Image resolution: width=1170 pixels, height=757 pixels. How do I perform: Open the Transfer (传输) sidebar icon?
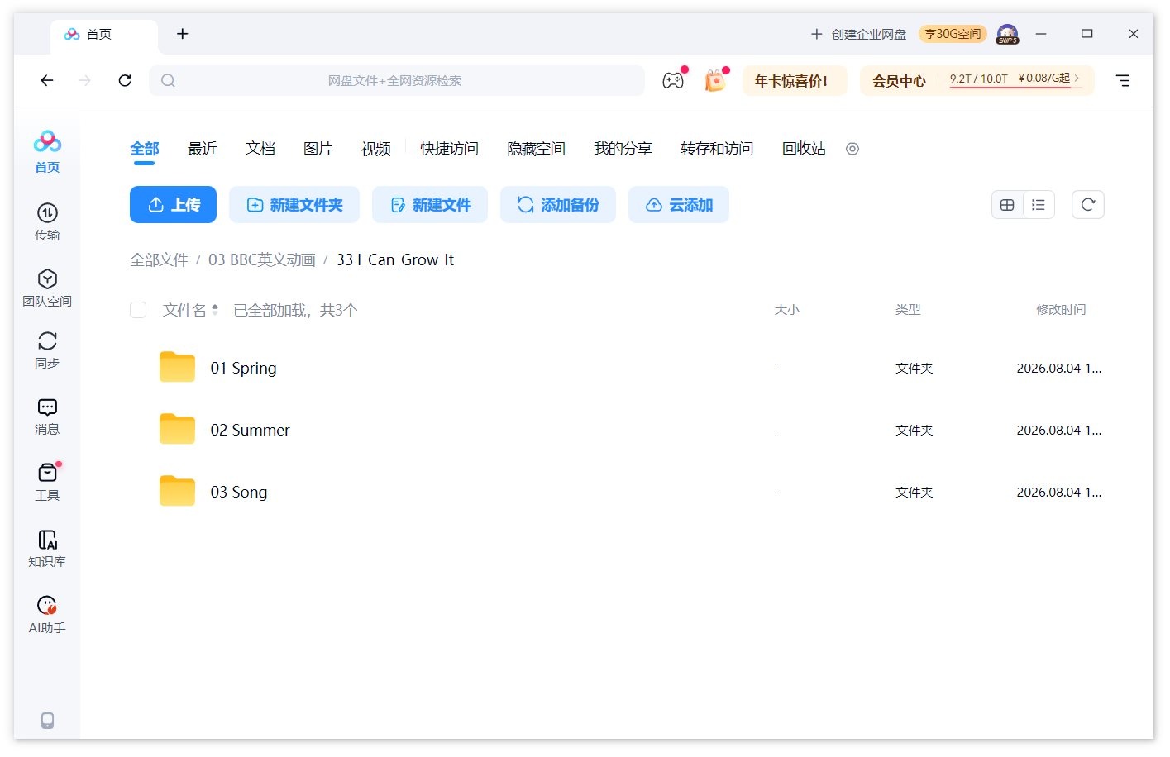47,221
